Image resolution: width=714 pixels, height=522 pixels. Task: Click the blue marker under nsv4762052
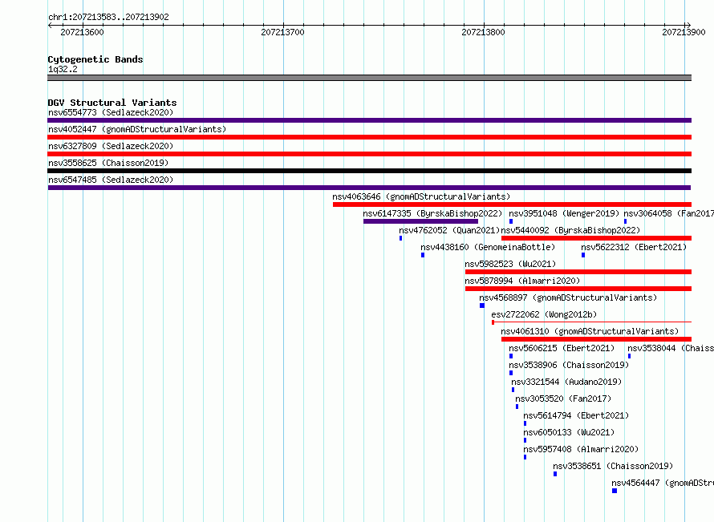[x=400, y=238]
